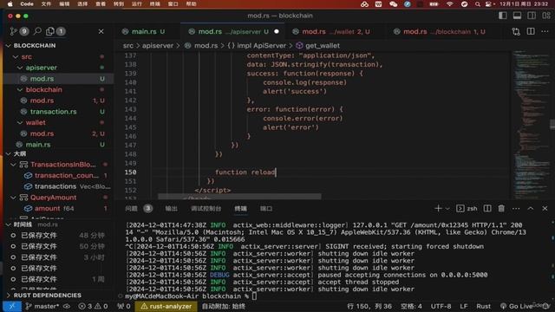Screen dimensions: 555x312
Task: Change encoding UTF-8 in status bar
Action: click(441, 306)
